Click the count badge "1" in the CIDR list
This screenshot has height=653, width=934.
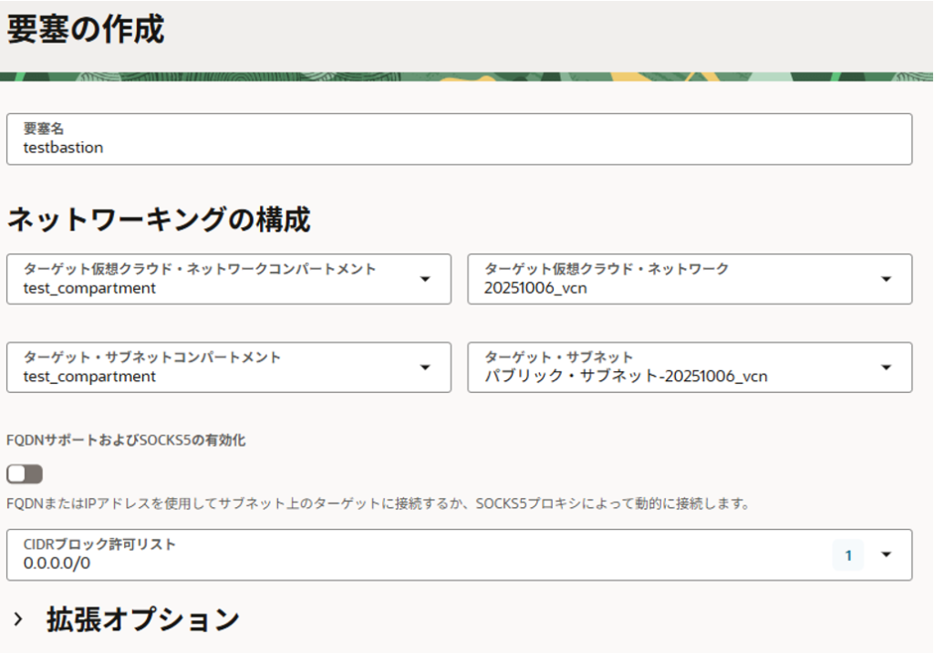(847, 555)
